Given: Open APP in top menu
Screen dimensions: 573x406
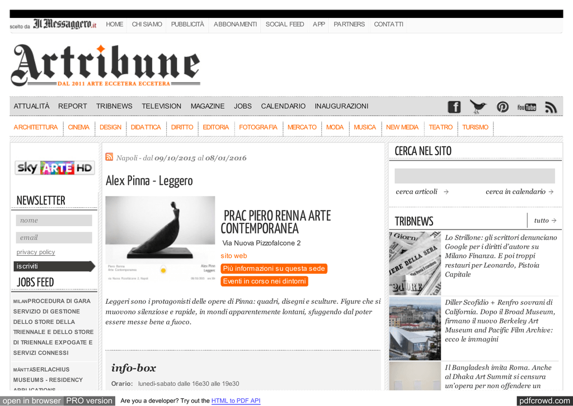Looking at the screenshot, I should point(318,24).
